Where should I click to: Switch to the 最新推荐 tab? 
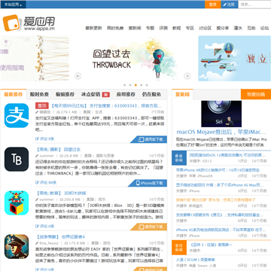pyautogui.click(x=14, y=94)
